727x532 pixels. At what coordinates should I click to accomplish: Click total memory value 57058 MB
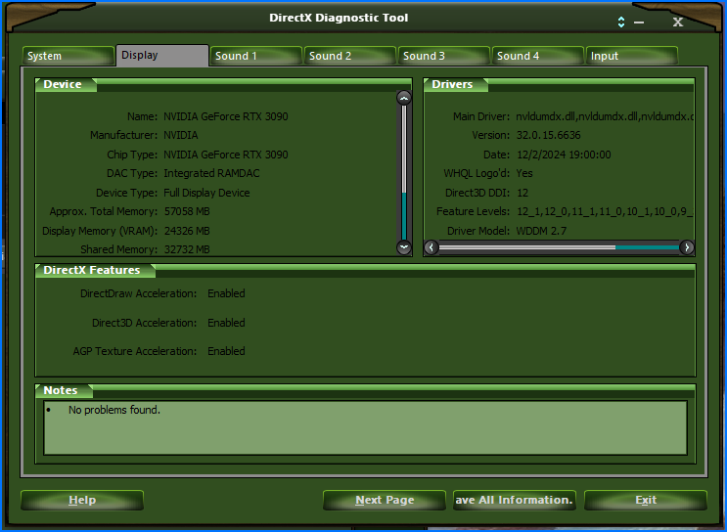click(x=187, y=212)
